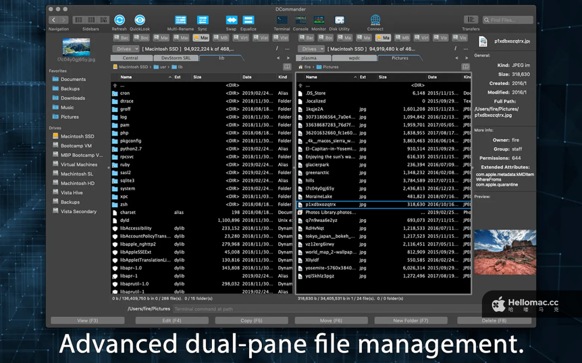Launch the Multi-Rename tool
Image resolution: width=582 pixels, height=363 pixels.
[181, 20]
